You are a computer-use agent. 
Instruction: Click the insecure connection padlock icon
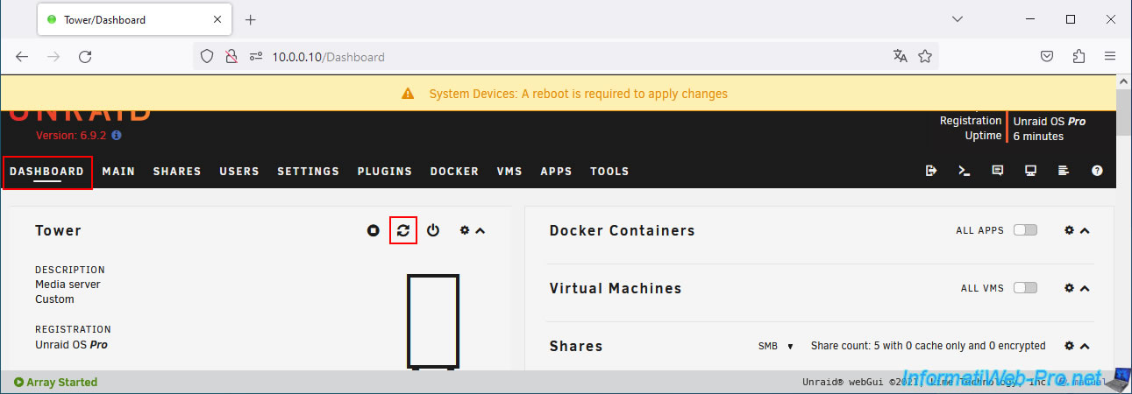(231, 56)
